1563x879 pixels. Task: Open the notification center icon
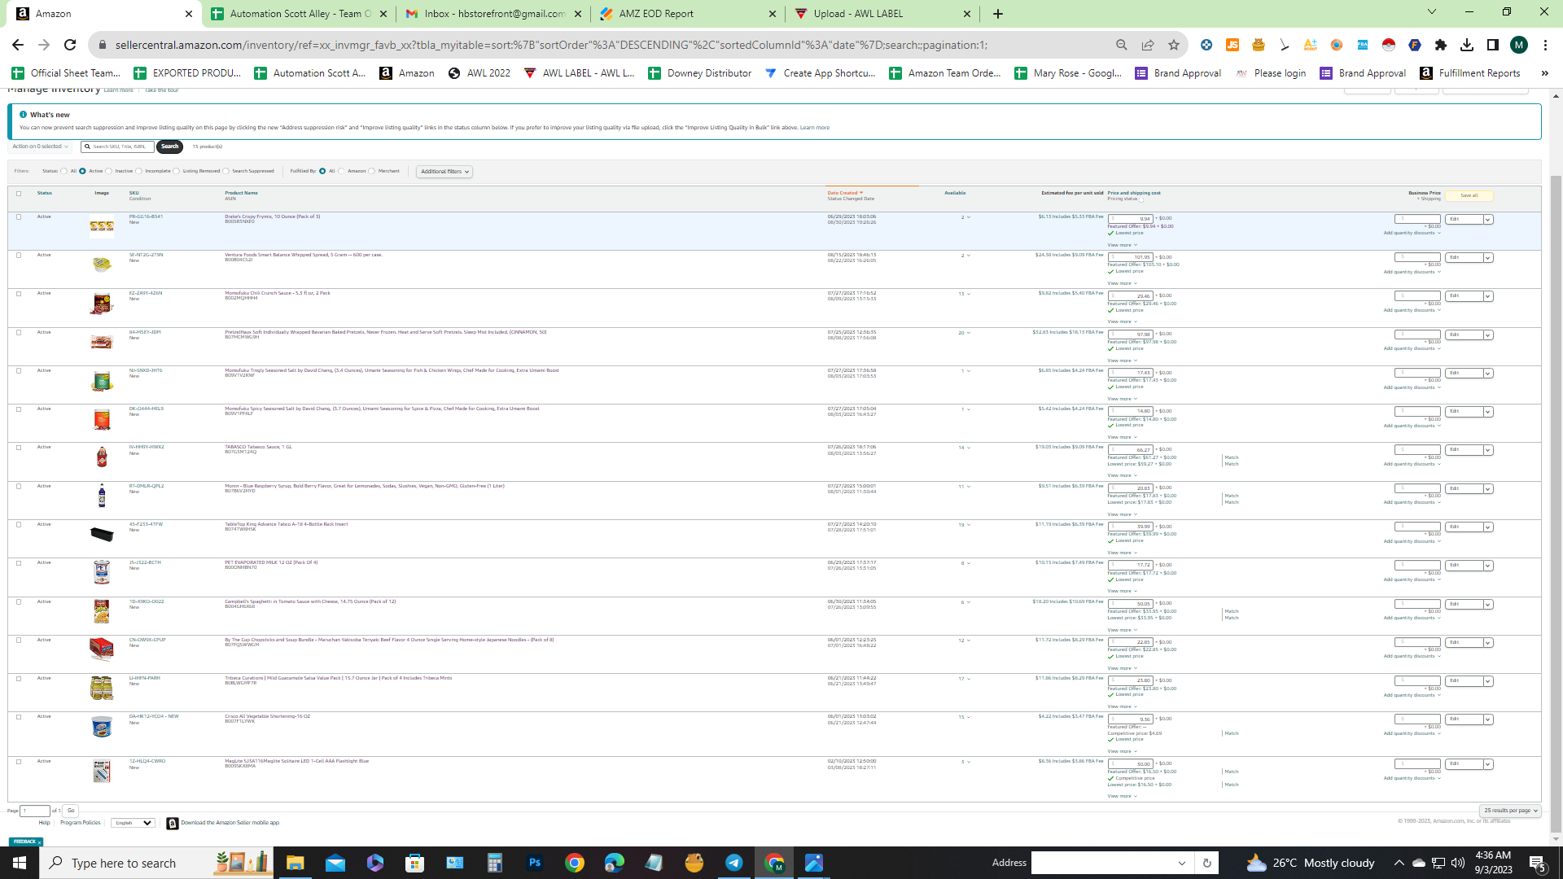[1538, 863]
